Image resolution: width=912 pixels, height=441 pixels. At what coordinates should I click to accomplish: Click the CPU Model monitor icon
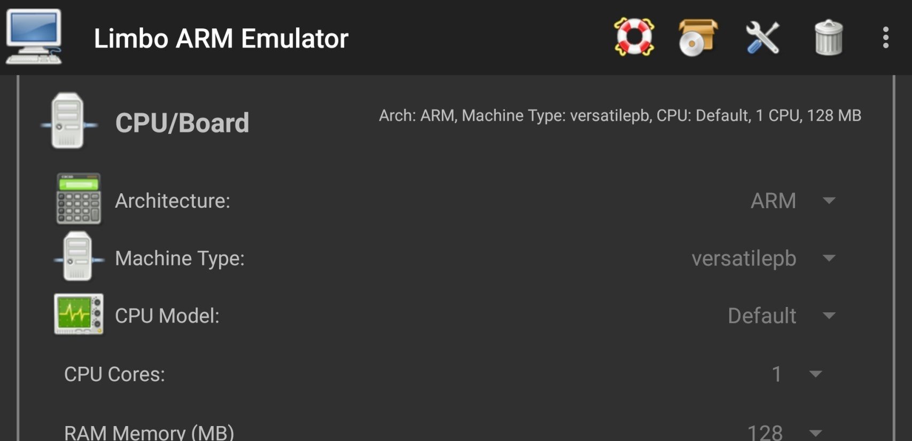tap(79, 314)
